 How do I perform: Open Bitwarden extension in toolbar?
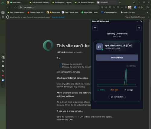coord(135,7)
